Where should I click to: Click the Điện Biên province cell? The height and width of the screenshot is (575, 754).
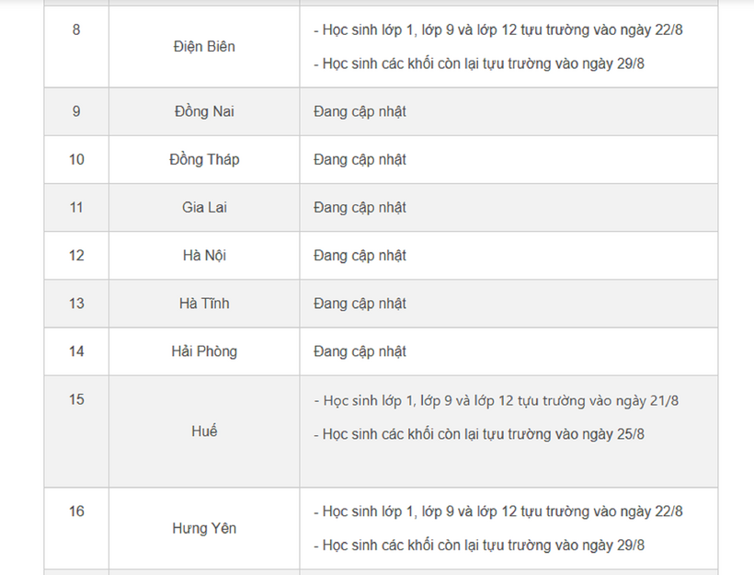pos(203,47)
